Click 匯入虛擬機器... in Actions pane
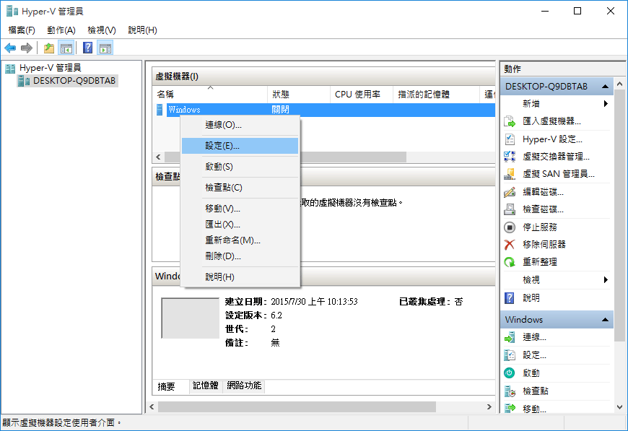The image size is (628, 431). click(551, 121)
